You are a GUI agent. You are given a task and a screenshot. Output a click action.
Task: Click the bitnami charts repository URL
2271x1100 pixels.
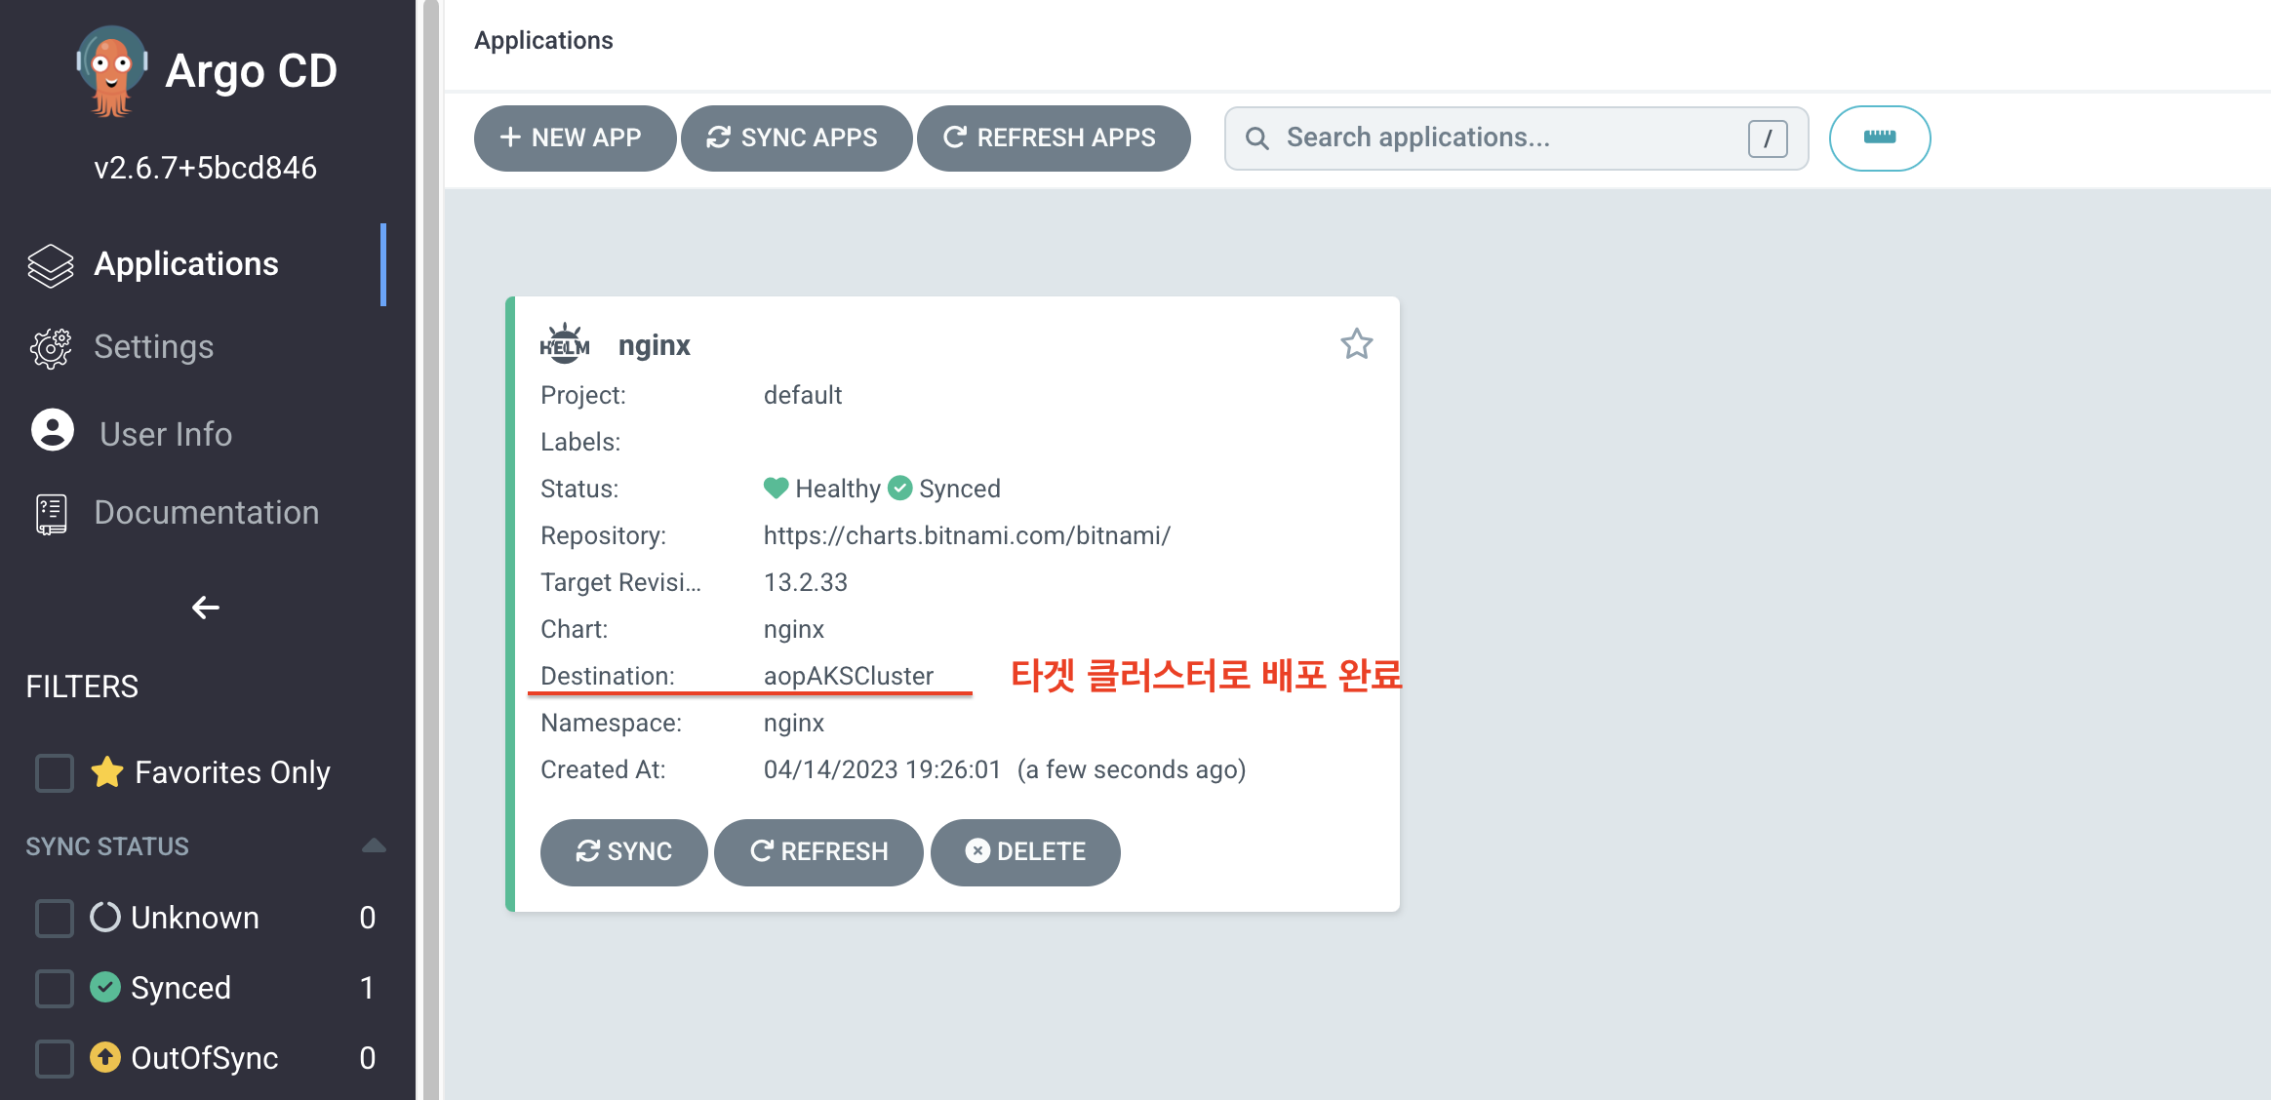(x=967, y=535)
